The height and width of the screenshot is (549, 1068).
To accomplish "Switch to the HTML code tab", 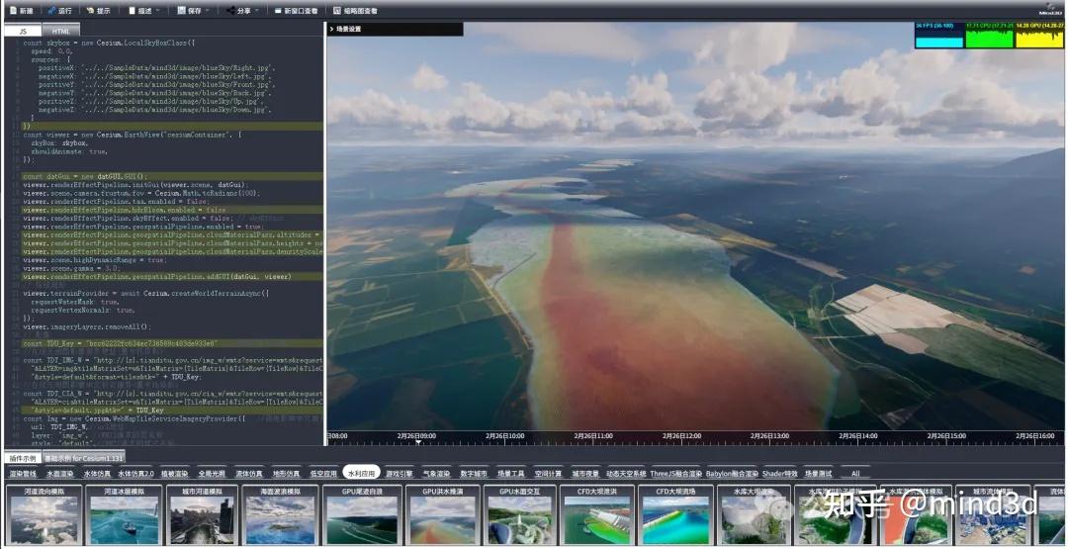I will click(61, 31).
